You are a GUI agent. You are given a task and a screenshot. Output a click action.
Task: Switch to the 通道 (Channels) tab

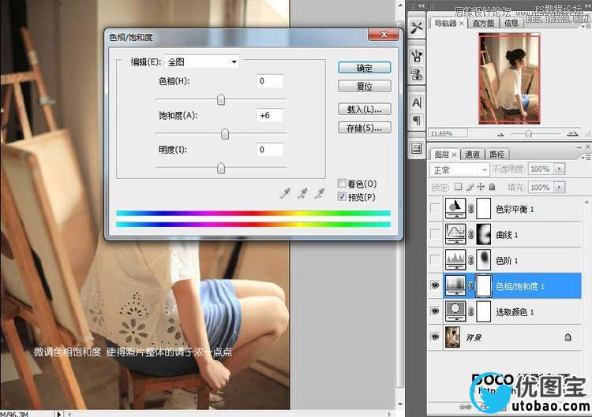(472, 155)
